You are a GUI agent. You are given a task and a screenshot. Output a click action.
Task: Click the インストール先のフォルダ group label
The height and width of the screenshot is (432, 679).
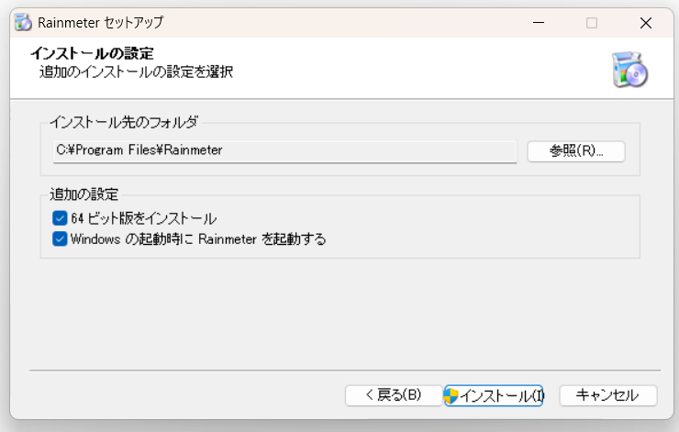[x=124, y=121]
